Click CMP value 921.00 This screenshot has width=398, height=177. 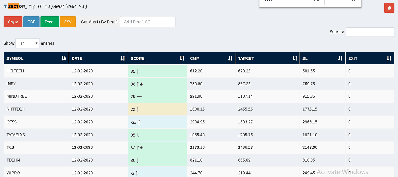click(196, 96)
